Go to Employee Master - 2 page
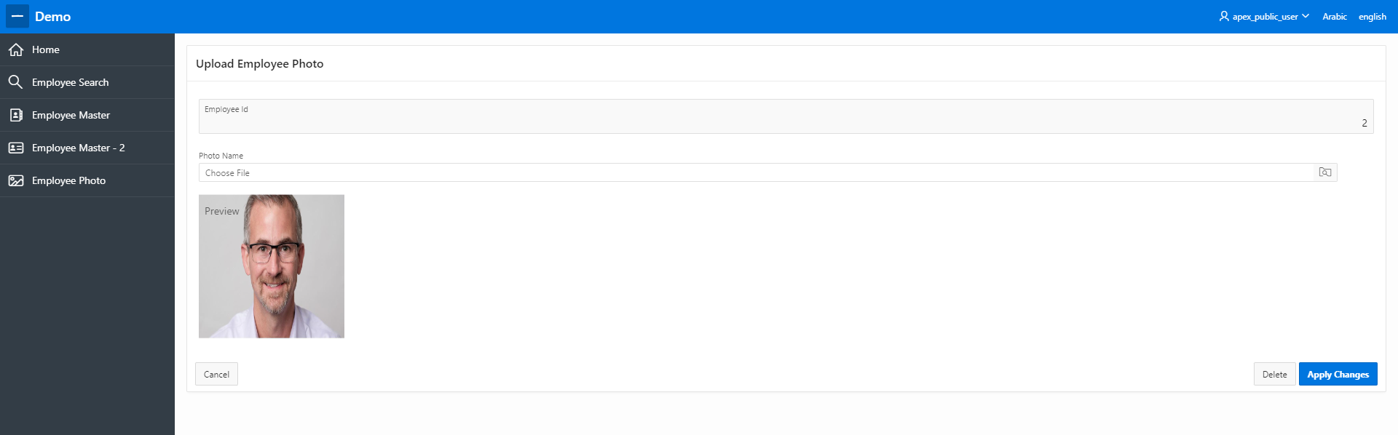Screen dimensions: 1398x435 click(x=78, y=148)
